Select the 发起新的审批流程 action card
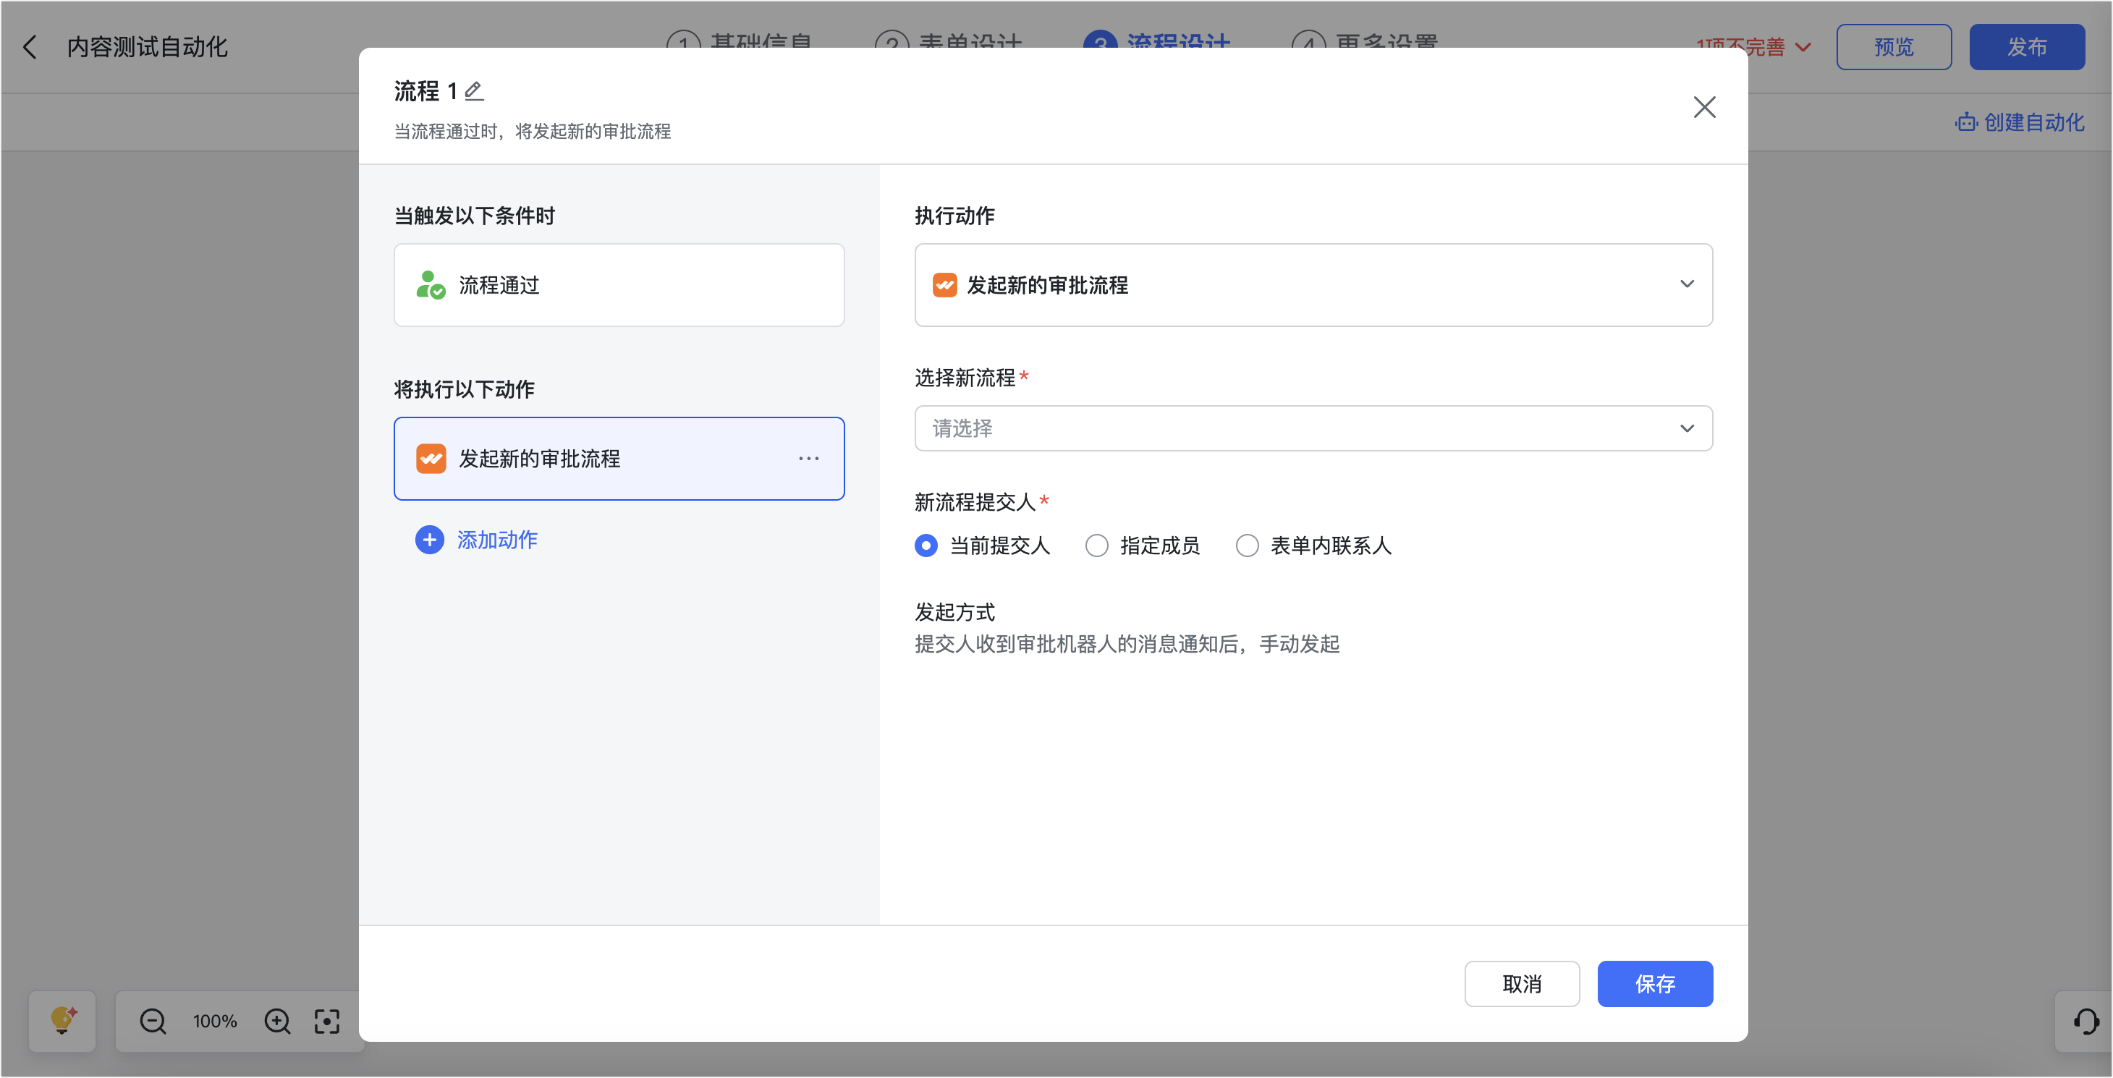 [x=619, y=459]
